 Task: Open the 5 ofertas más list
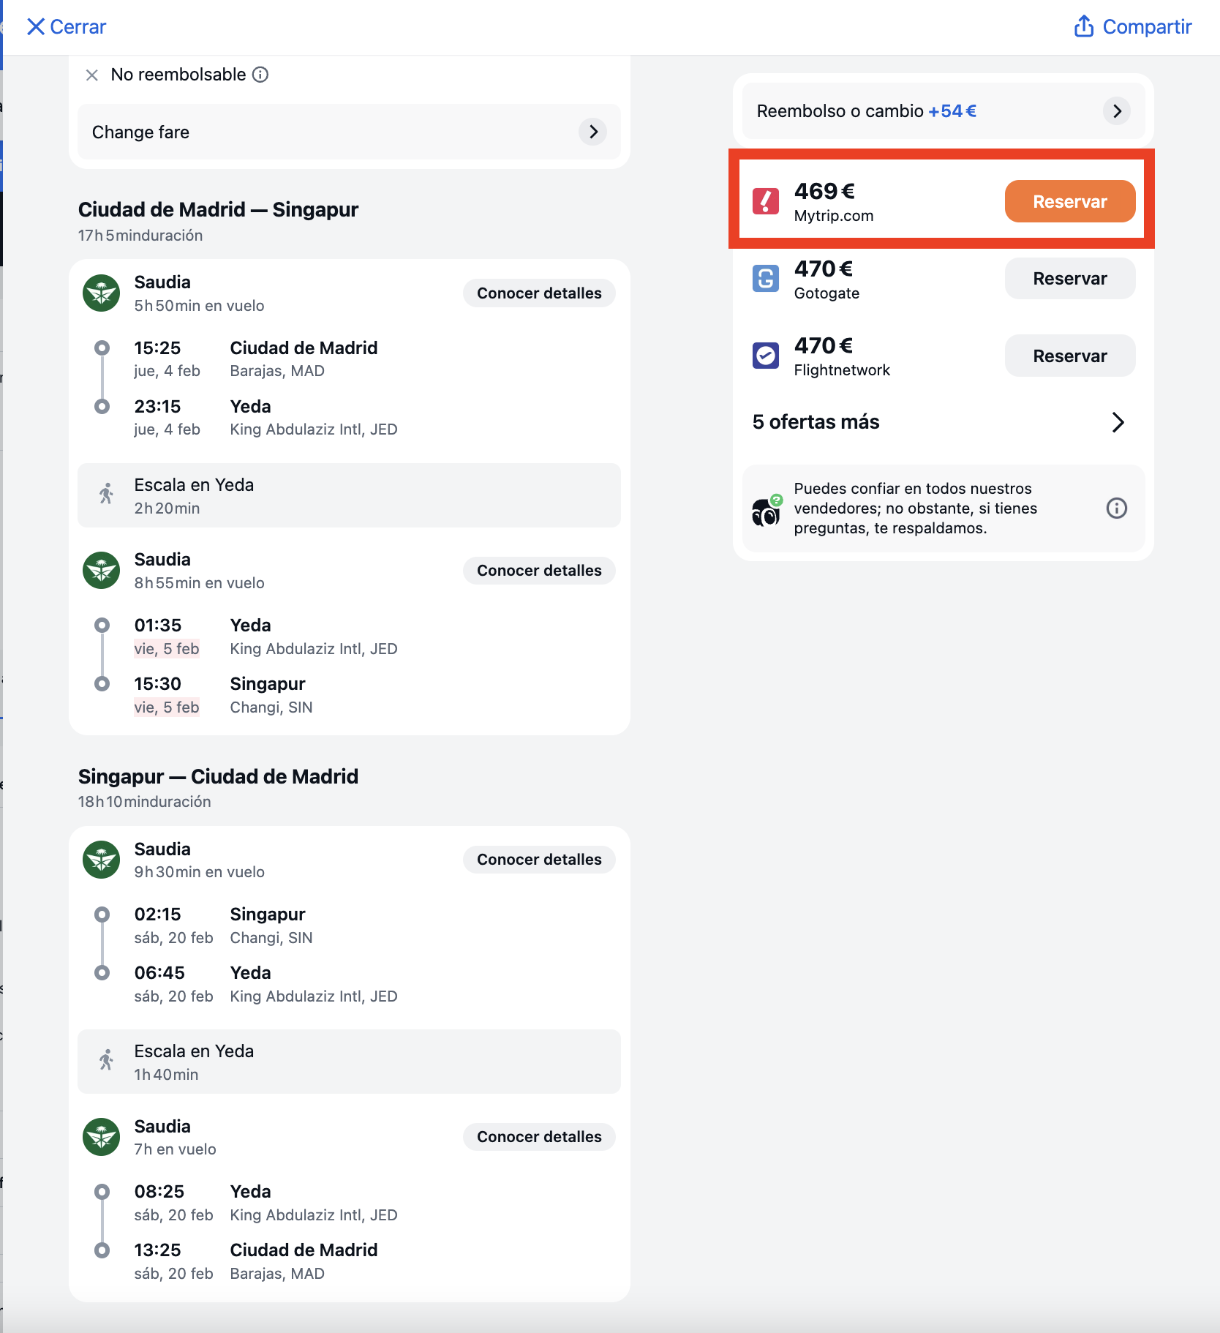(x=939, y=422)
